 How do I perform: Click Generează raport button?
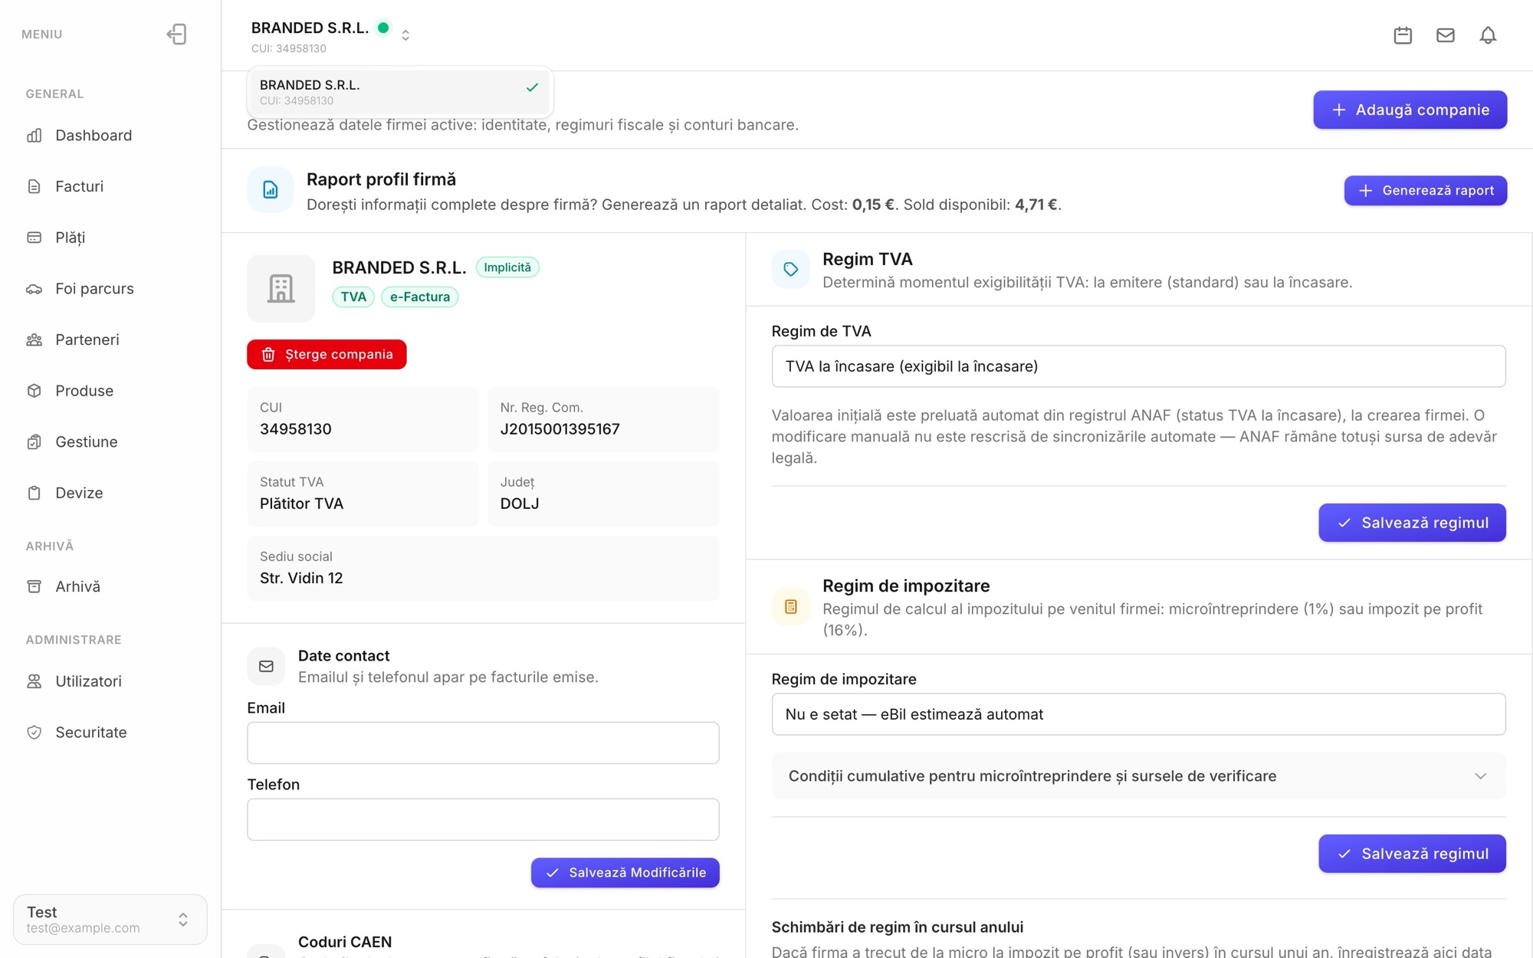[x=1426, y=191]
